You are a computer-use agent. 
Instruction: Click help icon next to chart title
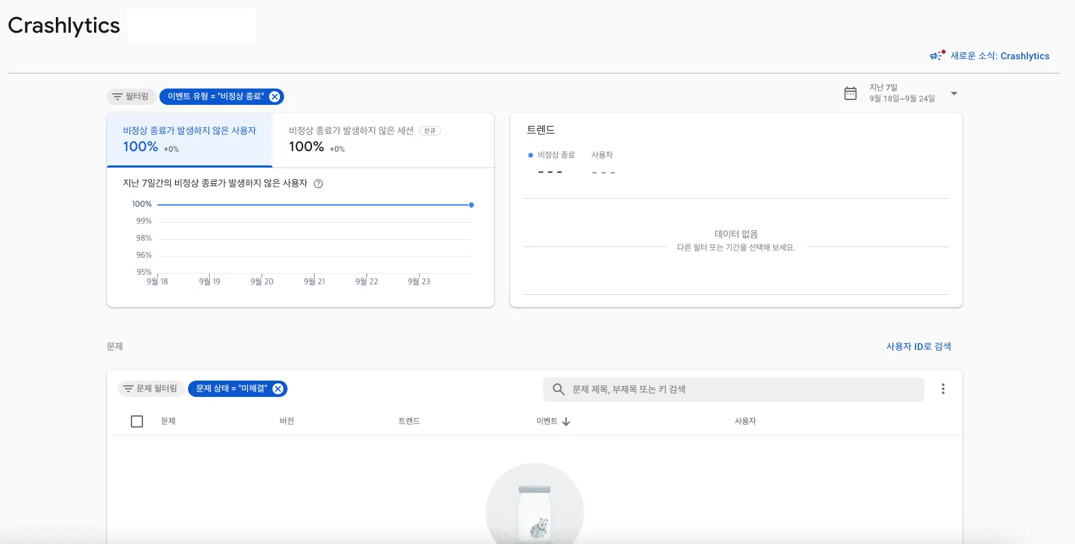[x=318, y=184]
